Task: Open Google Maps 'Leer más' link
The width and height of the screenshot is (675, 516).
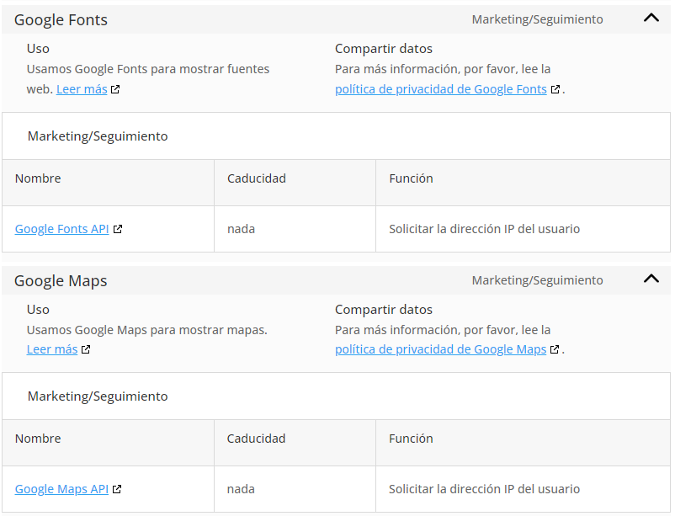Action: [x=52, y=349]
